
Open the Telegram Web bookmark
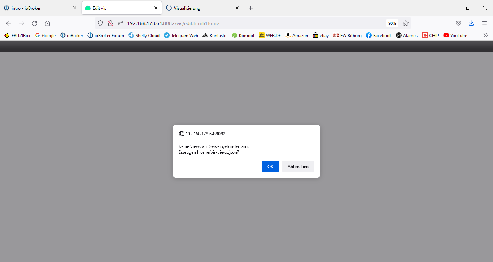(181, 35)
